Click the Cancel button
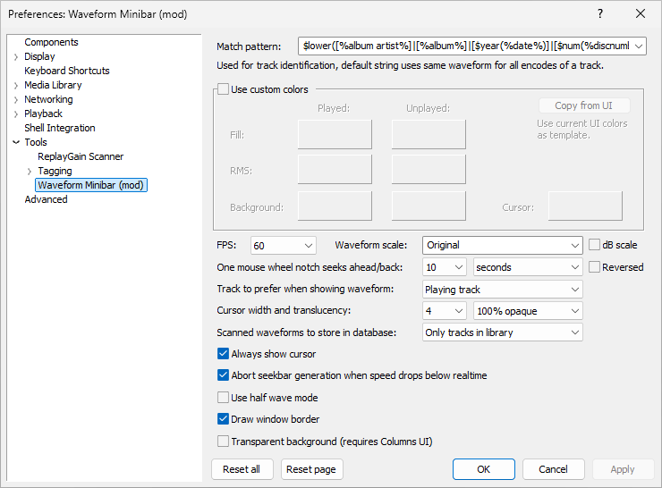 tap(553, 469)
